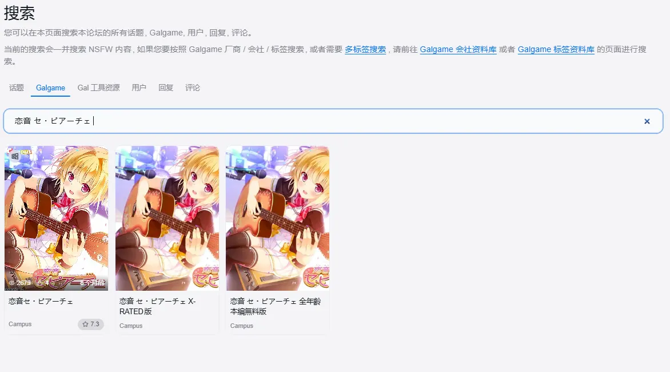This screenshot has width=670, height=372.
Task: Click Campus label under the rated first card
Action: [x=20, y=324]
